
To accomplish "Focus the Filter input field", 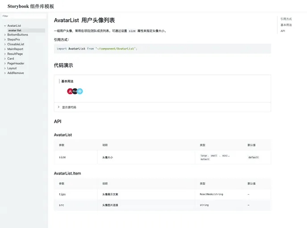I will 24,16.
